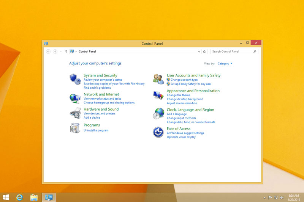Open the Programs heading link
The width and height of the screenshot is (304, 202).
[92, 125]
